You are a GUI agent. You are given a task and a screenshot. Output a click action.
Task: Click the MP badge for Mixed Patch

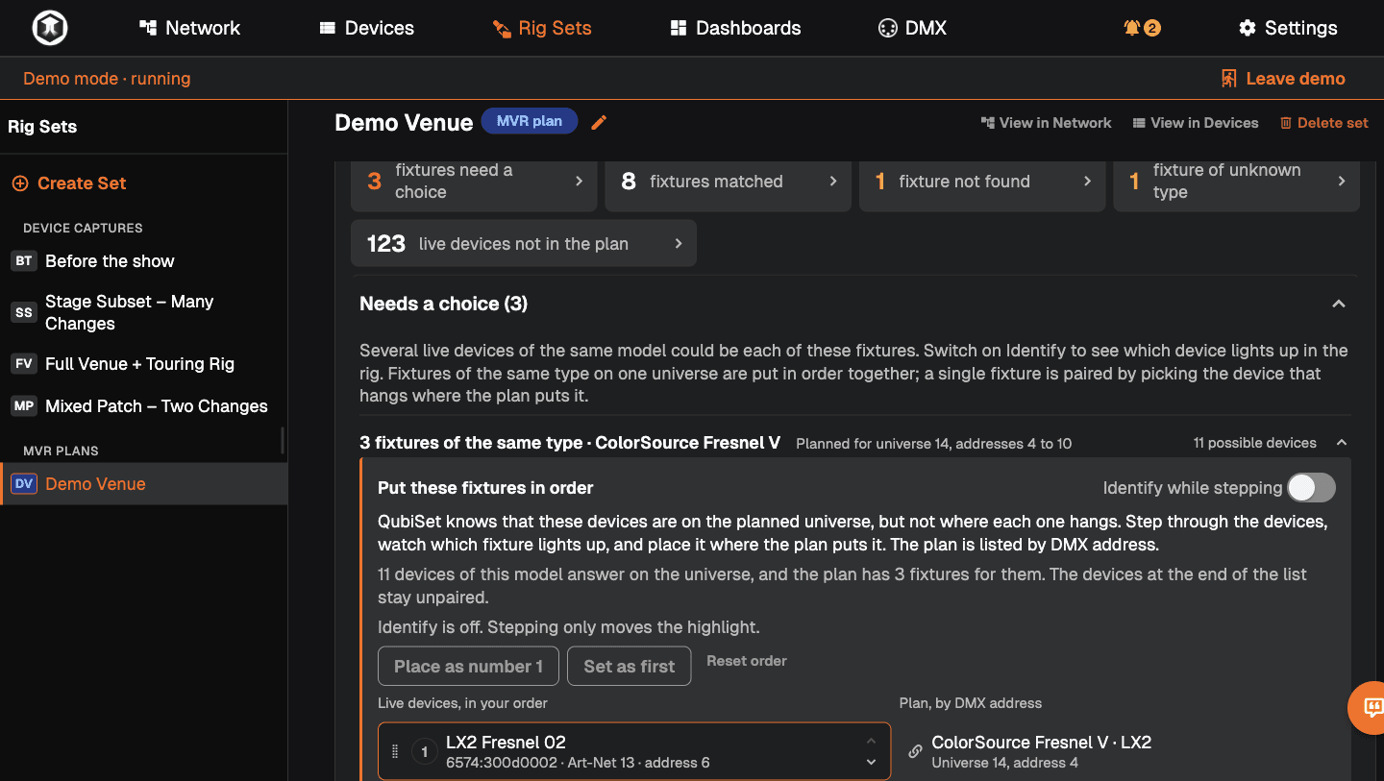point(24,406)
